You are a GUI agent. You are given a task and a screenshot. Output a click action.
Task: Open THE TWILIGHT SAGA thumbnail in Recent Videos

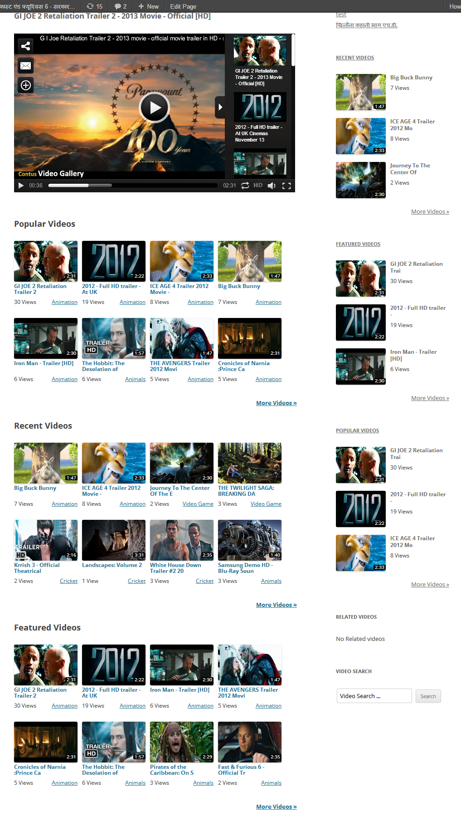point(250,463)
